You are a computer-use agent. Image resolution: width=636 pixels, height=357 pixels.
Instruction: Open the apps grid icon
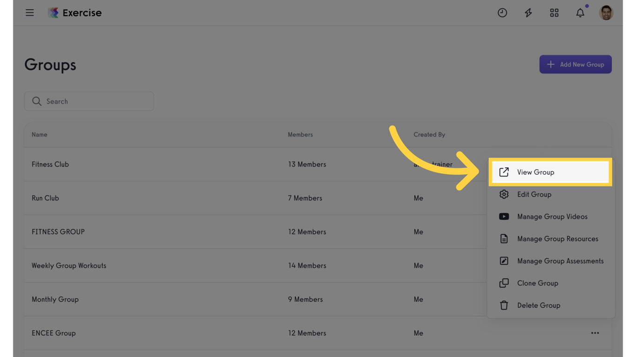[554, 13]
